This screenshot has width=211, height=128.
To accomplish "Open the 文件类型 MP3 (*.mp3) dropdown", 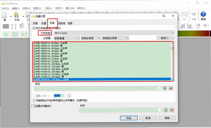I will [114, 33].
